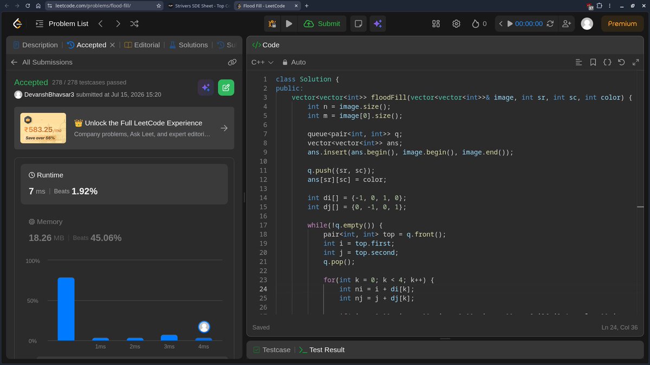Click the 1ms runtime bar
This screenshot has height=365, width=650.
pos(100,339)
